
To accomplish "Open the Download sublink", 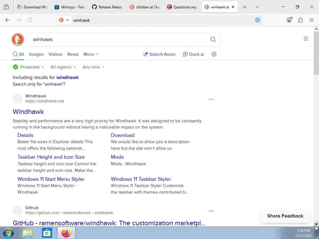I will 123,135.
